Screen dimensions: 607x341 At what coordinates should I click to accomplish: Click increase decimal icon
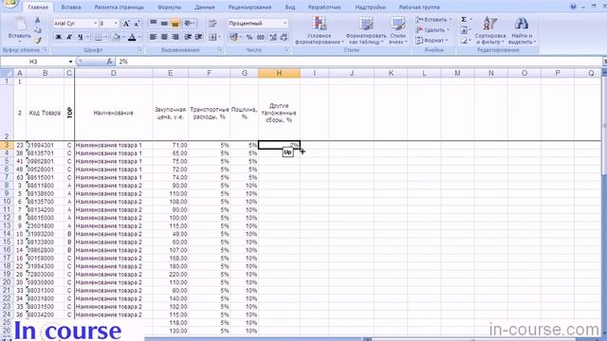tap(273, 37)
